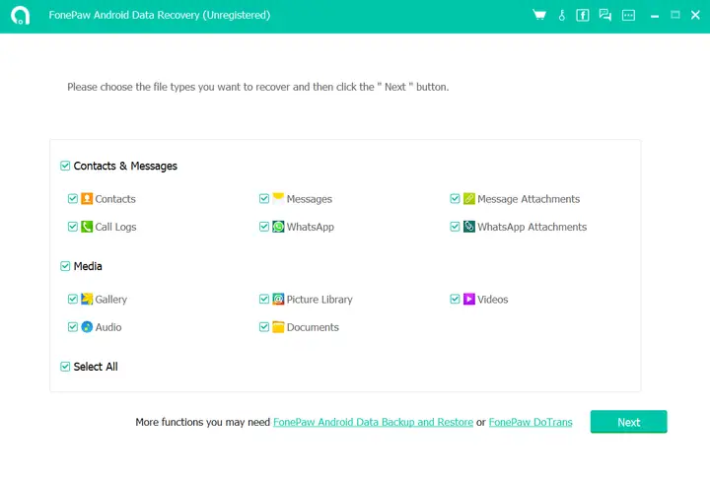Deselect the Message Attachments checkbox
710x479 pixels.
point(456,199)
